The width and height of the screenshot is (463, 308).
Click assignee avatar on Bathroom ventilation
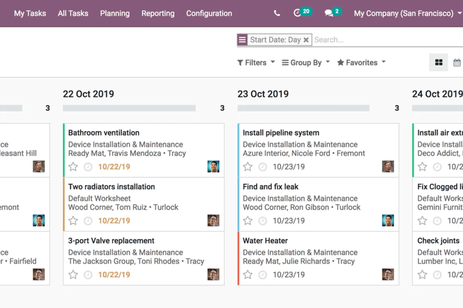(x=213, y=166)
